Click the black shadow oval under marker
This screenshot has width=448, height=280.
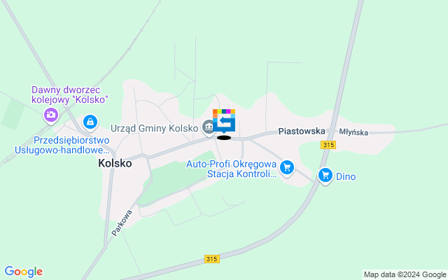[x=224, y=138]
